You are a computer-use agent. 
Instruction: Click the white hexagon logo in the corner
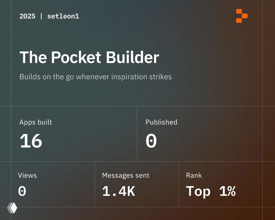coord(12,208)
